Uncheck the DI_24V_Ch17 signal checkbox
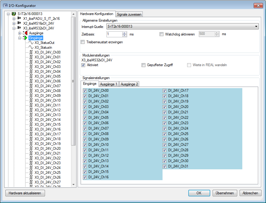Image resolution: width=266 pixels, height=203 pixels. [165, 91]
